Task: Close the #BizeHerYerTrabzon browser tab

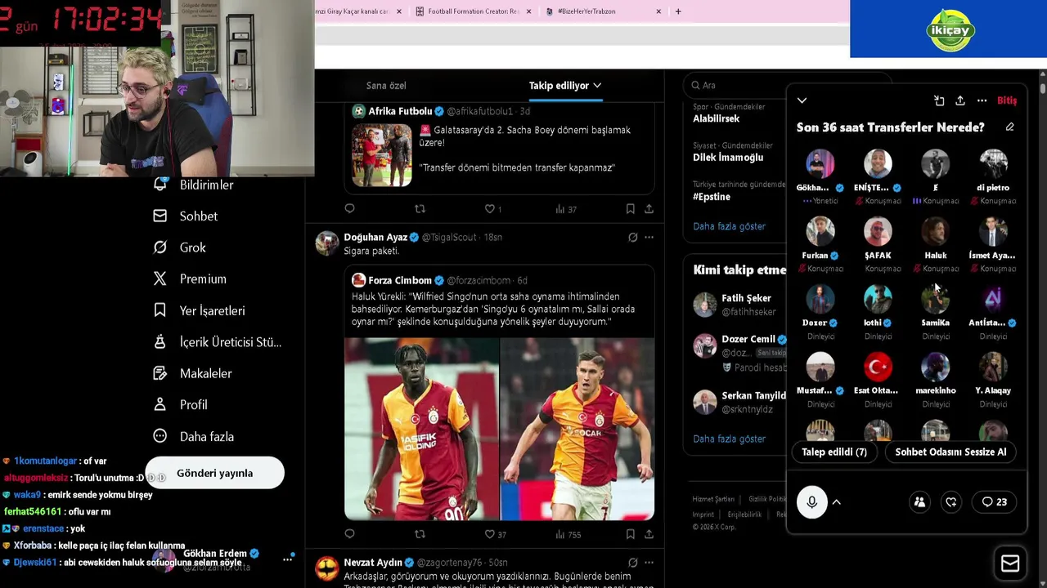Action: [658, 11]
